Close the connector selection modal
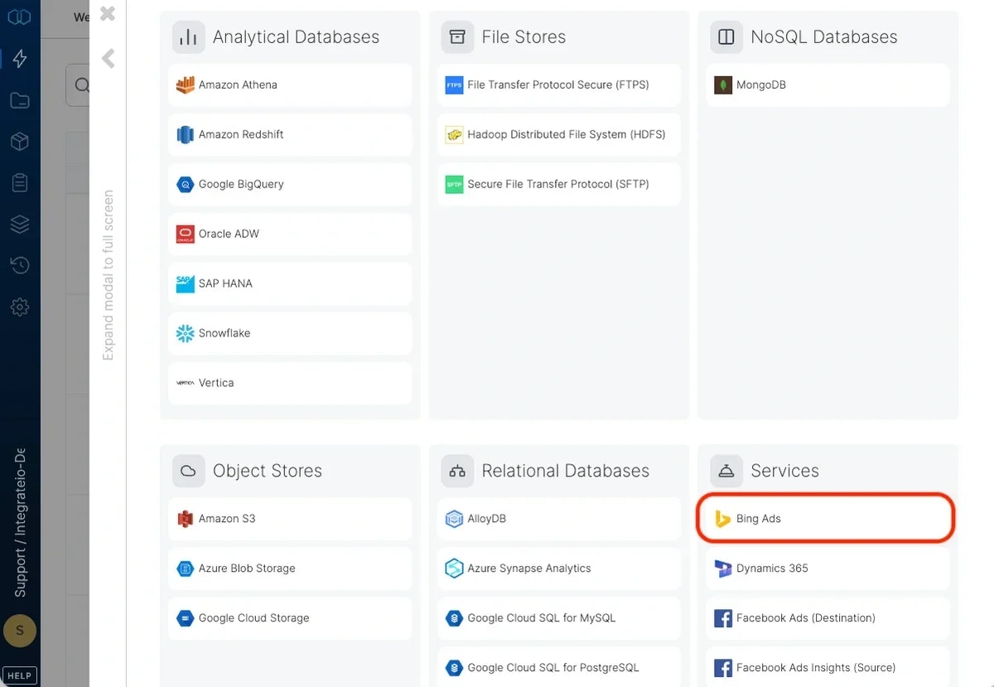Screen dimensions: 994x687 click(x=106, y=13)
